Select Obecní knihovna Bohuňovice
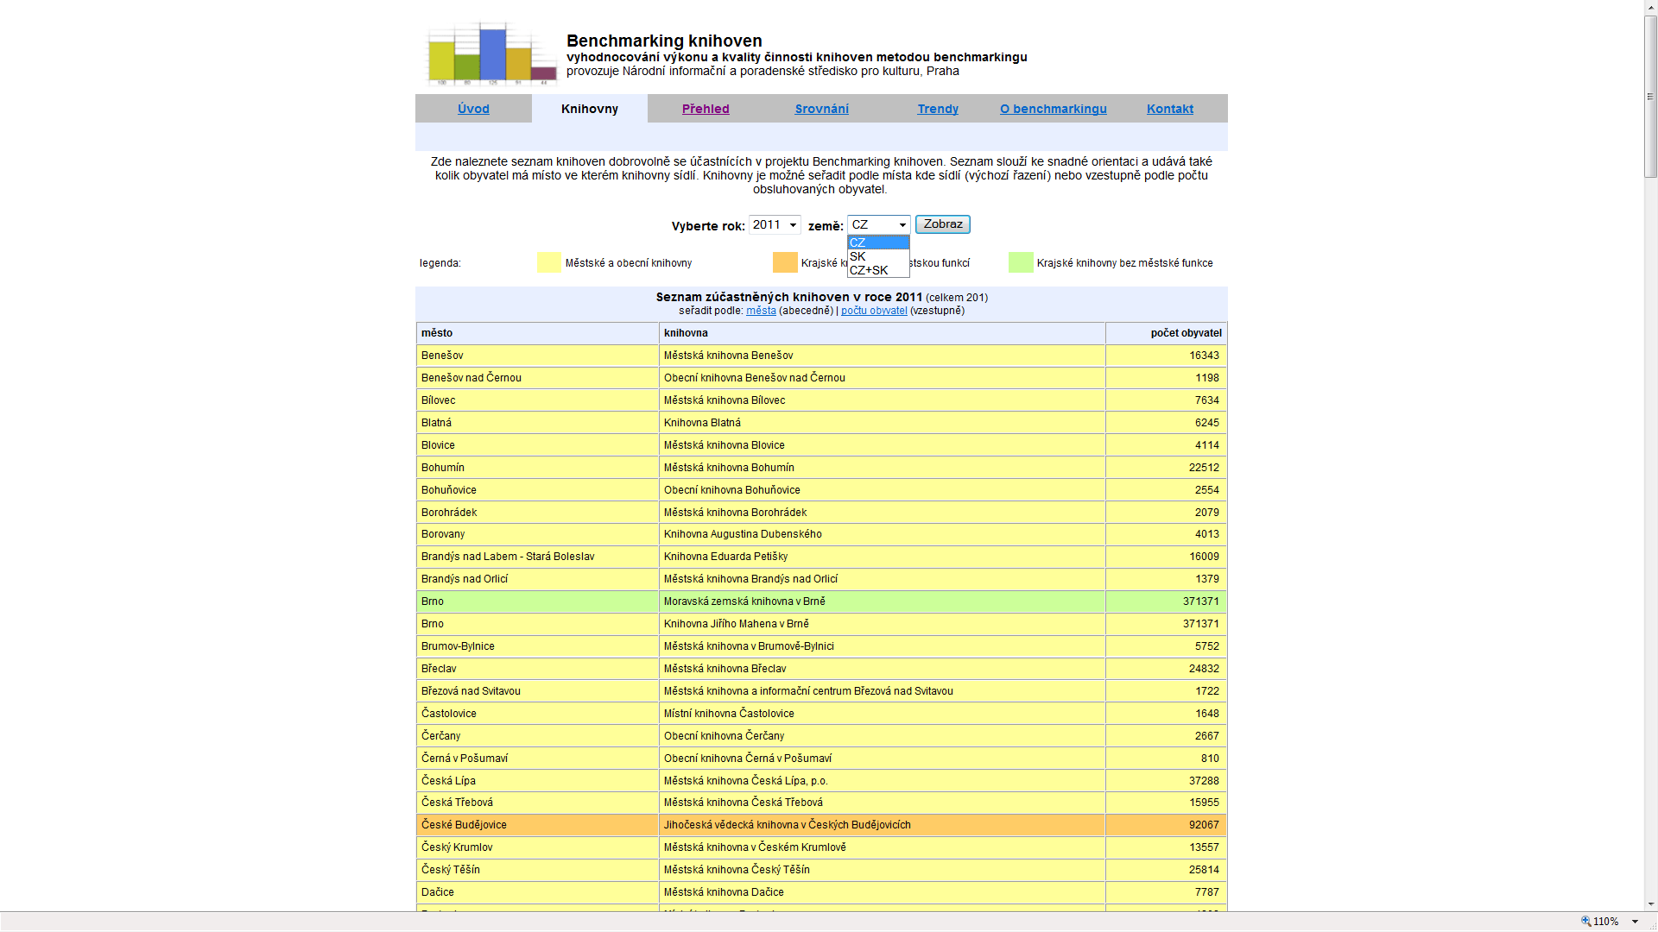The image size is (1658, 932). (882, 490)
